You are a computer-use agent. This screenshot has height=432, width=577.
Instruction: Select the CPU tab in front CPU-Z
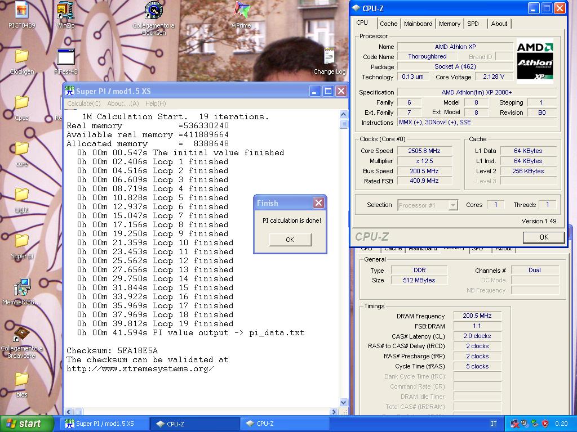pos(362,22)
